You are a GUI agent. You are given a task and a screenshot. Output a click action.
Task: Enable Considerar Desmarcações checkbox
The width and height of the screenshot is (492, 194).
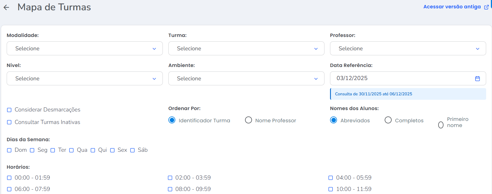9,110
